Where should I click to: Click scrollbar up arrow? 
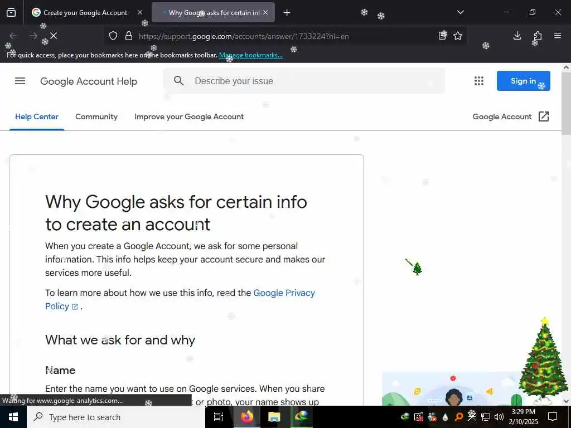(x=566, y=67)
